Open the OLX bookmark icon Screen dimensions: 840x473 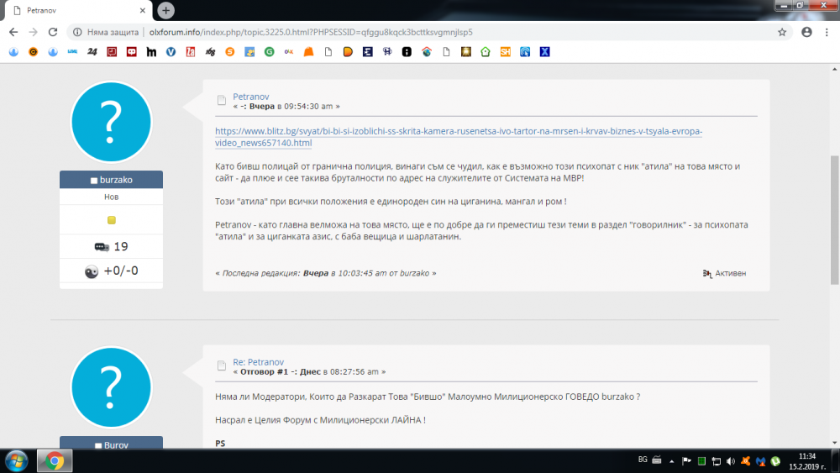[x=289, y=52]
